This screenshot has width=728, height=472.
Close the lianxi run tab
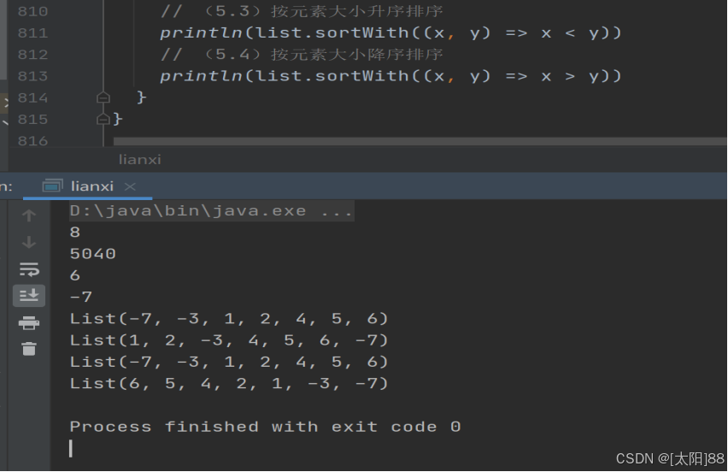click(130, 186)
